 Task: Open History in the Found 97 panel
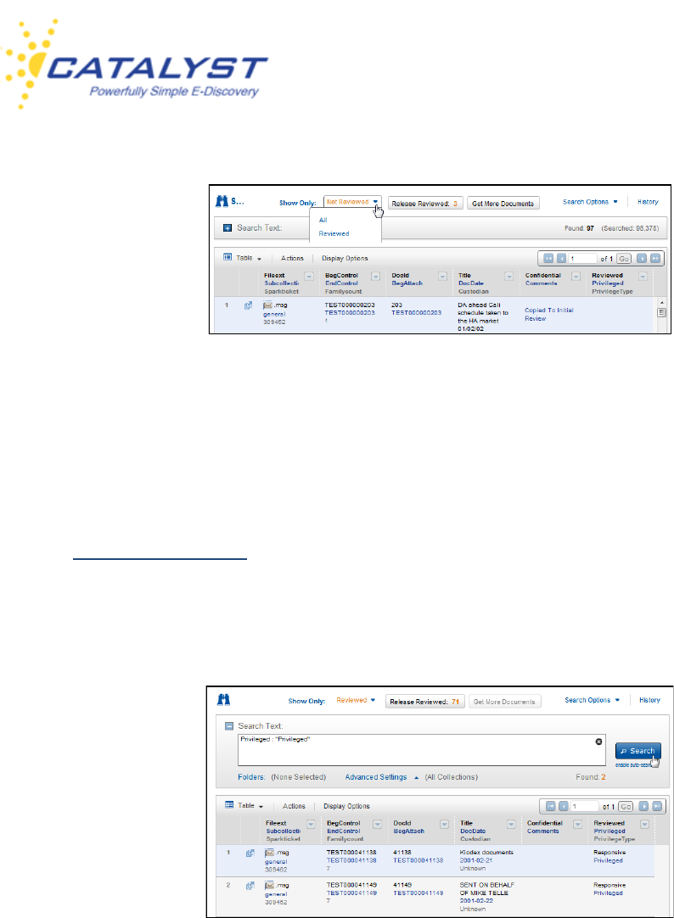[648, 202]
